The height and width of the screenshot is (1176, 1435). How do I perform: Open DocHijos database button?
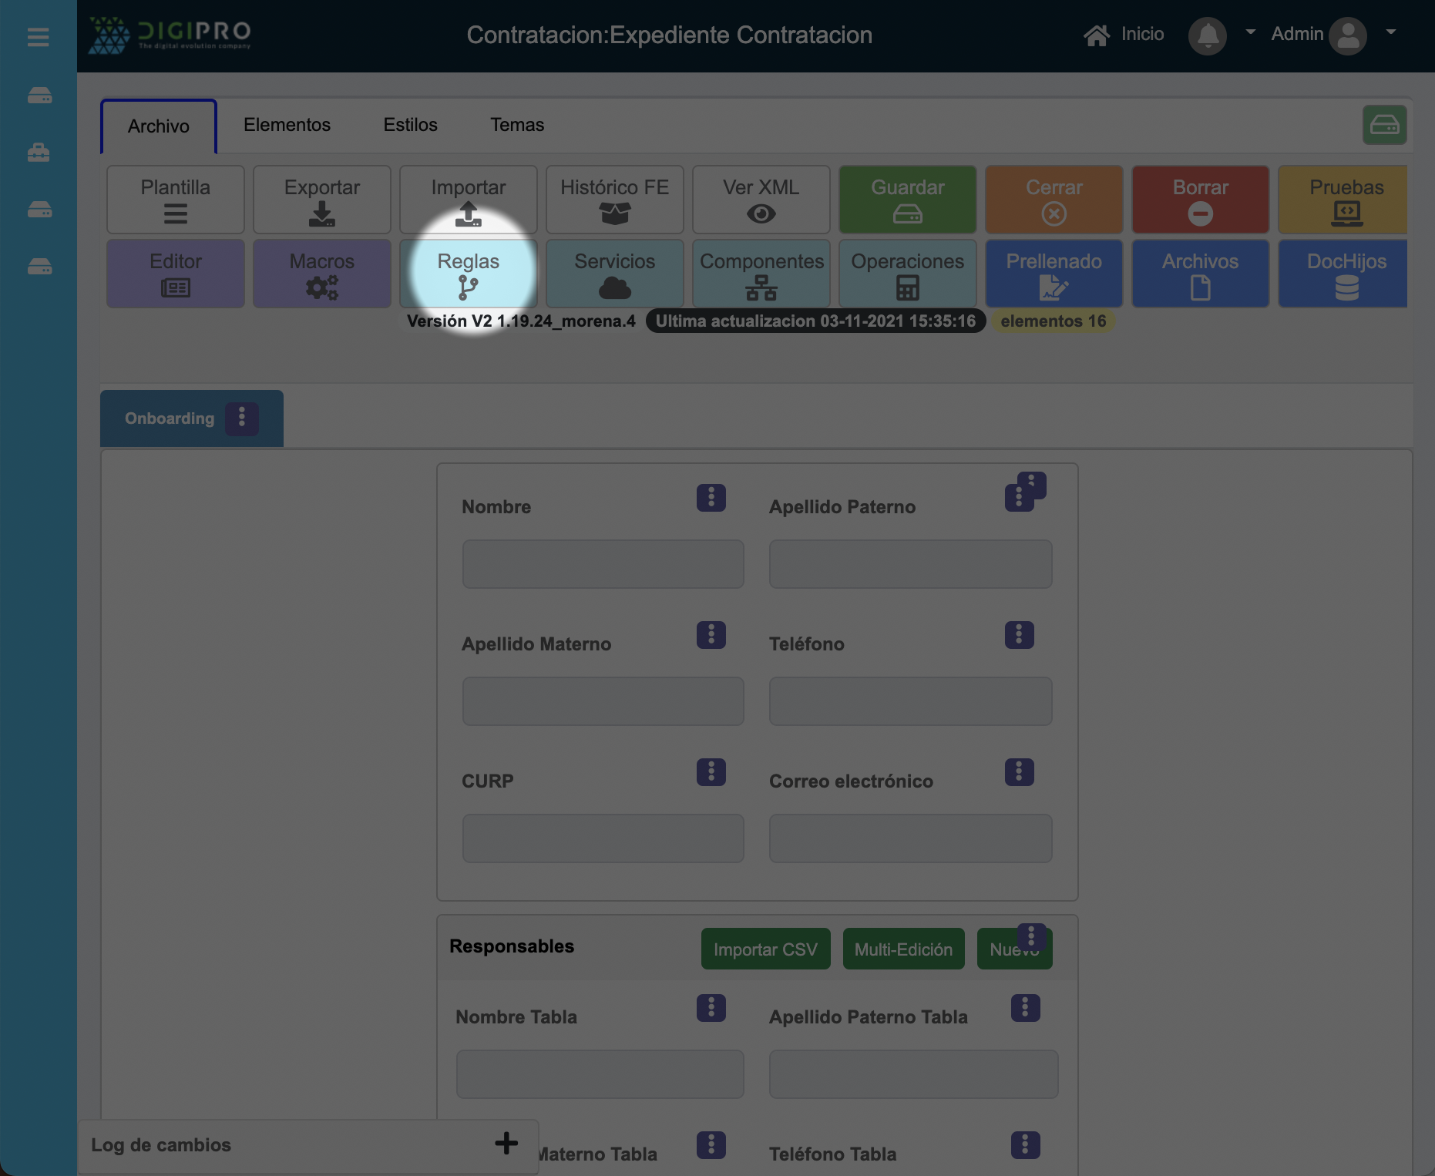tap(1346, 274)
